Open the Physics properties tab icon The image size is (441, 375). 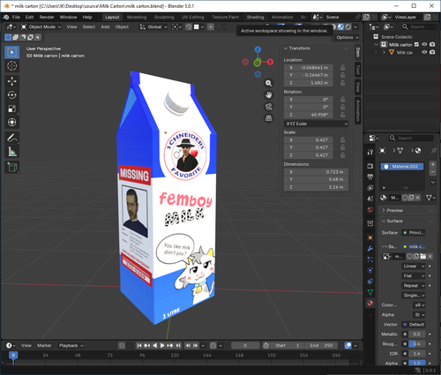coord(370,270)
